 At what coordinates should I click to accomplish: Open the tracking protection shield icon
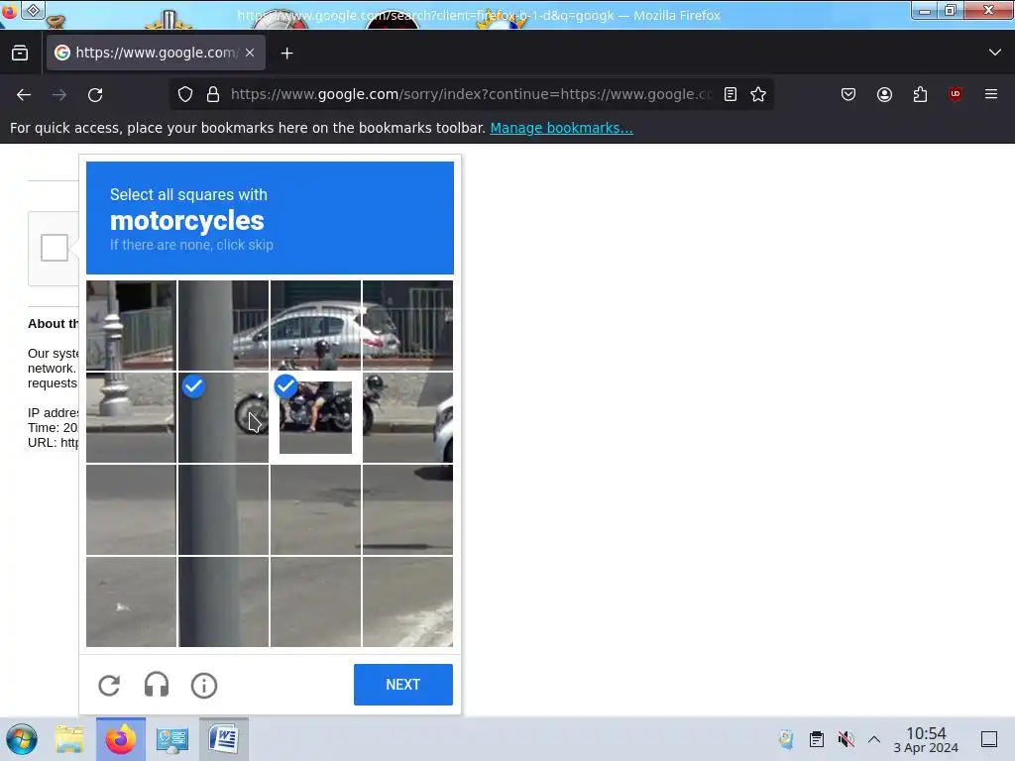(185, 94)
